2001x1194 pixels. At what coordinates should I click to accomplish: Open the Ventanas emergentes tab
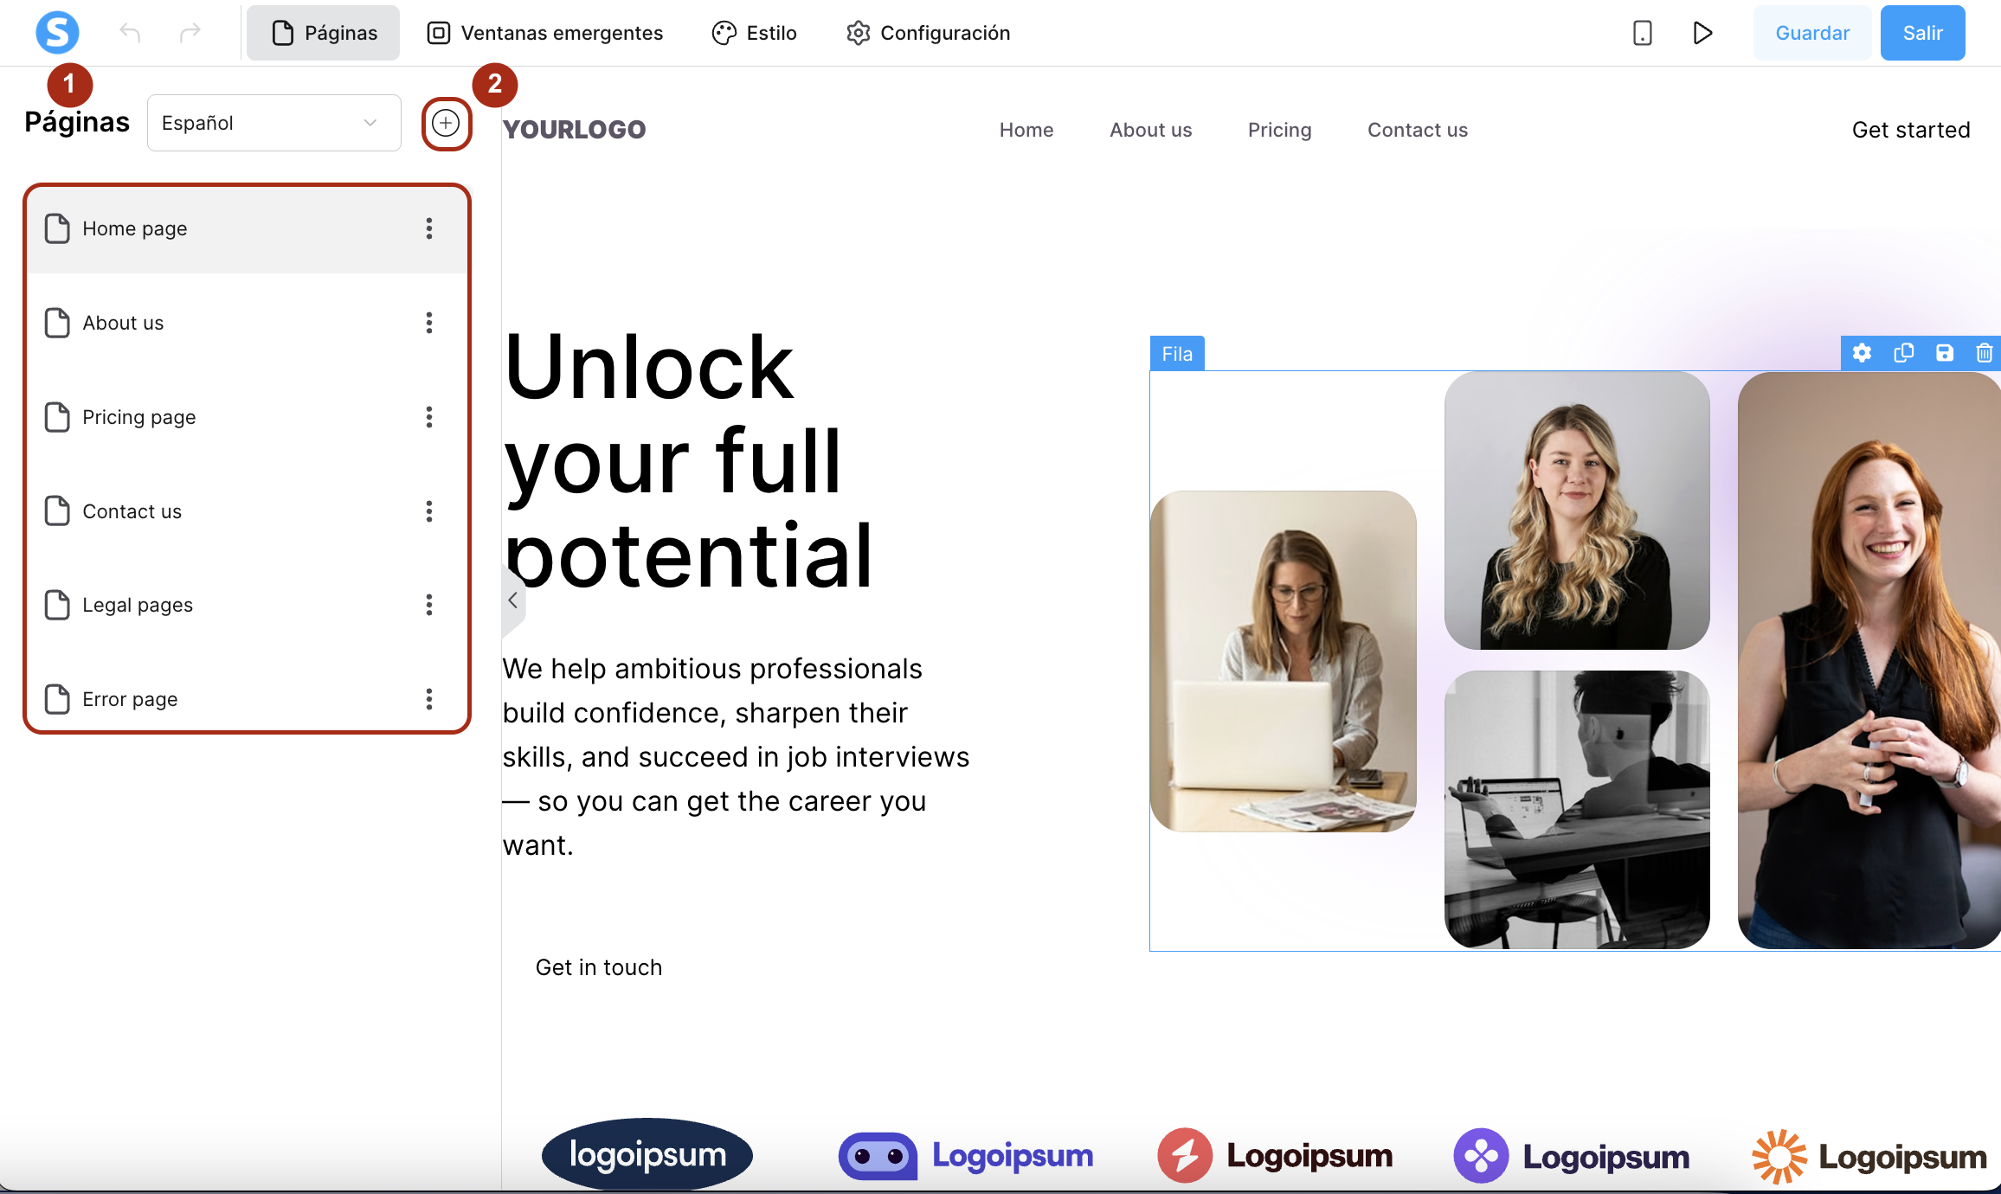tap(544, 33)
